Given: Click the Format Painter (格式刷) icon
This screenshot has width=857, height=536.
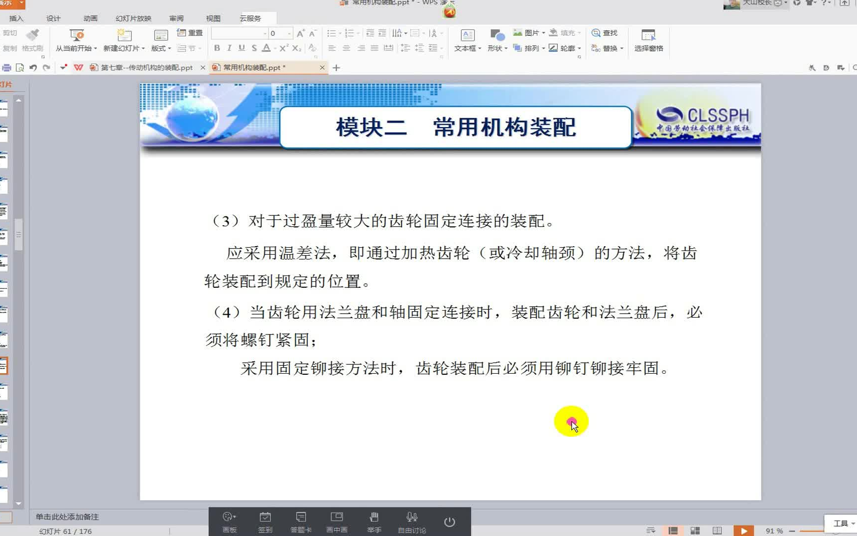Looking at the screenshot, I should (32, 35).
